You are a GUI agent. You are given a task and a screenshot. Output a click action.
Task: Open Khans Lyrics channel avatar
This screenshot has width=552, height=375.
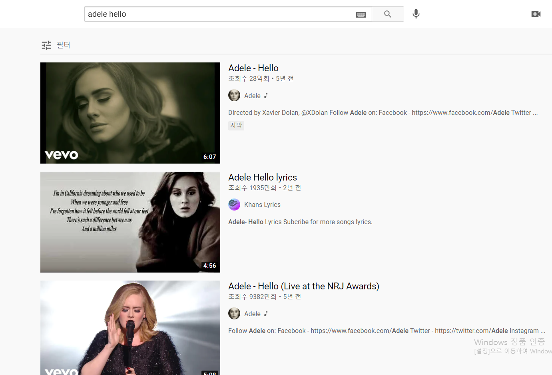234,205
